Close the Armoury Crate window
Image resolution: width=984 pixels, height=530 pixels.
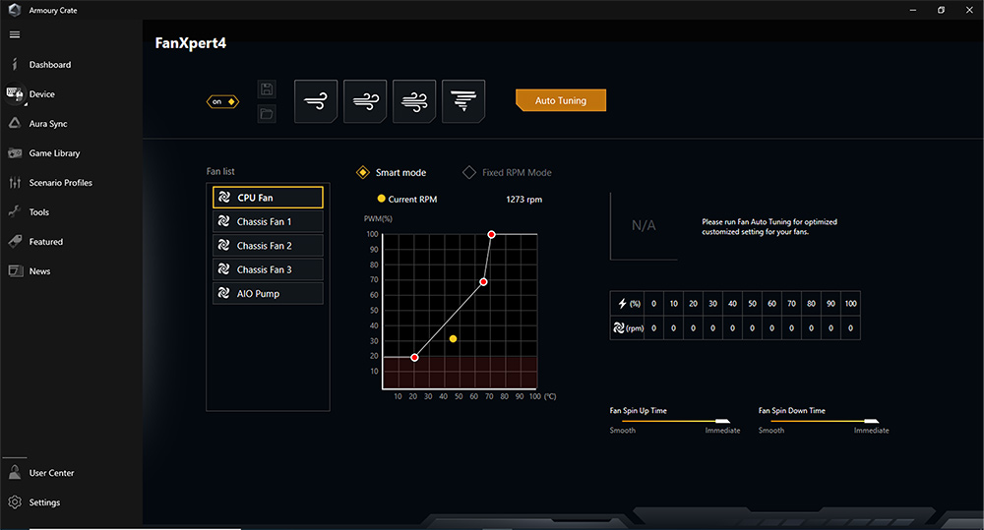(969, 10)
